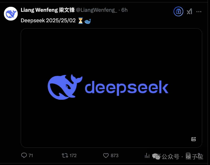Click the Grok xI icon
This screenshot has width=210, height=165.
pos(190,12)
